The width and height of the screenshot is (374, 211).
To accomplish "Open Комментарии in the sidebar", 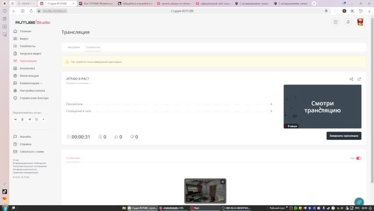I will [x=29, y=83].
